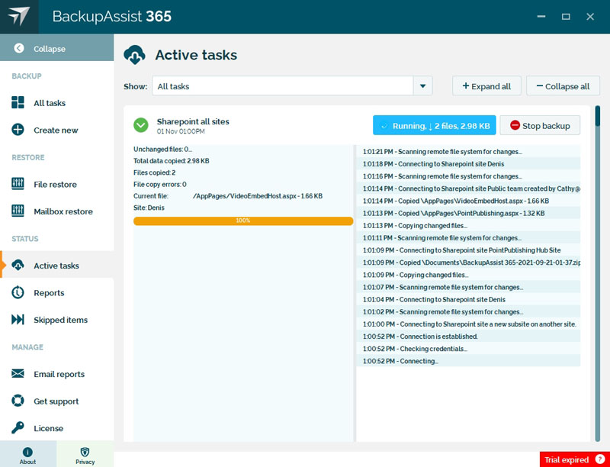610x467 pixels.
Task: Open File restore page
Action: click(x=56, y=184)
